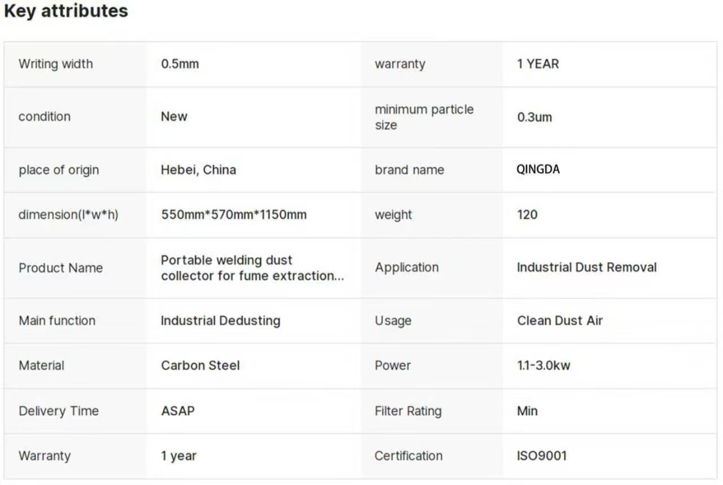Select the 0.3um value cell
This screenshot has height=485, width=723.
(x=534, y=117)
